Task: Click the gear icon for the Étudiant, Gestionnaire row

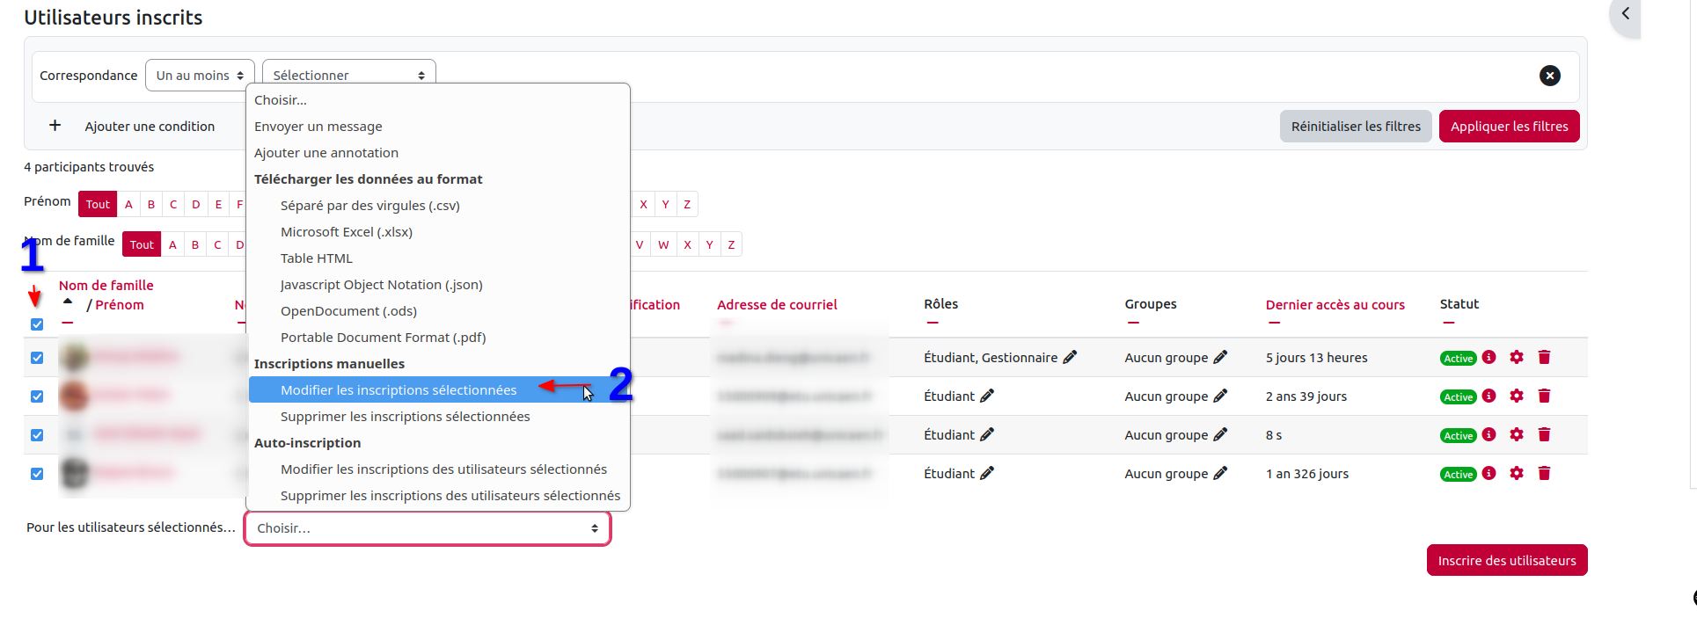Action: 1516,357
